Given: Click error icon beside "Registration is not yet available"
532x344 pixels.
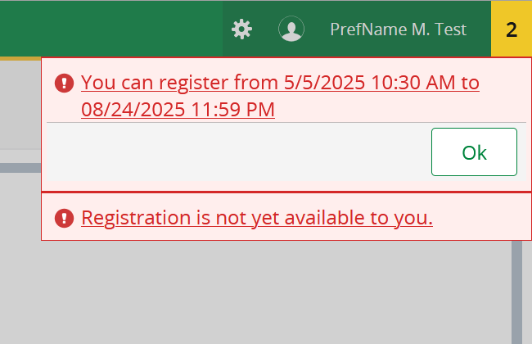Looking at the screenshot, I should pos(64,218).
